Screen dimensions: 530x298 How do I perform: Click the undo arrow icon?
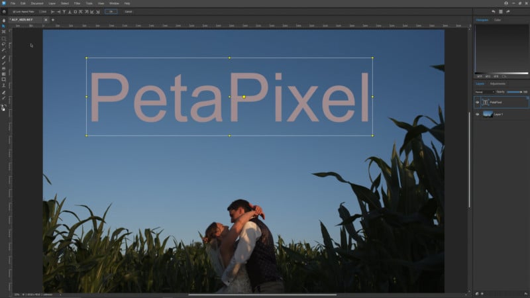coord(494,11)
